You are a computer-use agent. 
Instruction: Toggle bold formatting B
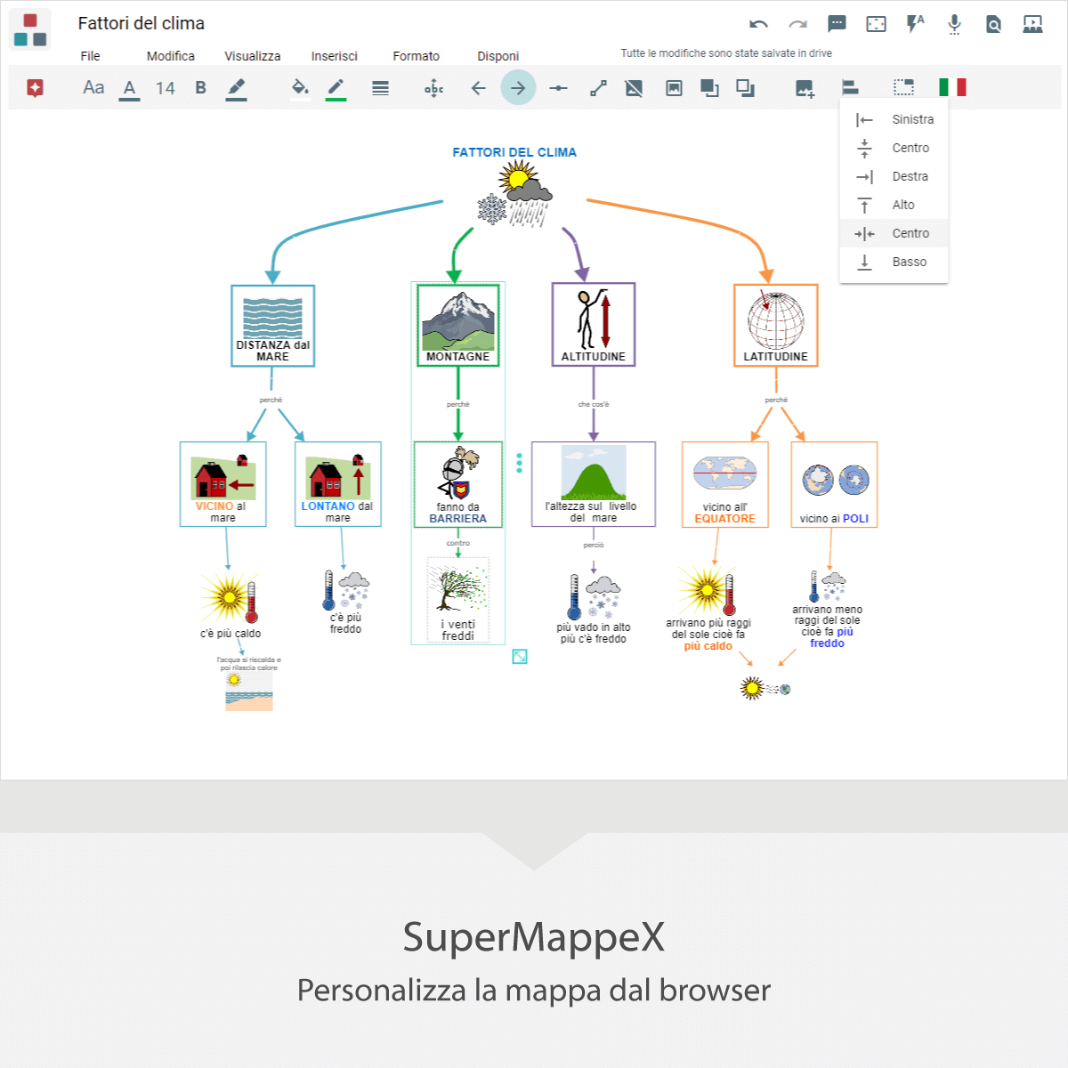[x=201, y=87]
